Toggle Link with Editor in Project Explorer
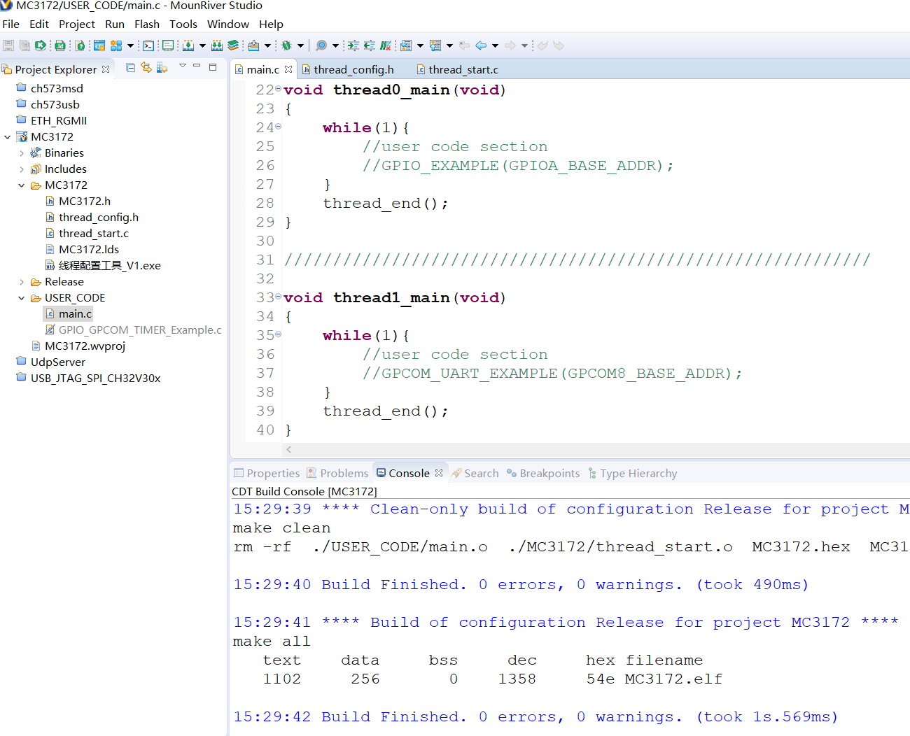This screenshot has width=910, height=736. [146, 67]
